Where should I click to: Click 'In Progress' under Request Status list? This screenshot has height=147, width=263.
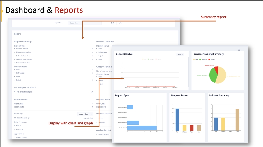point(20,73)
